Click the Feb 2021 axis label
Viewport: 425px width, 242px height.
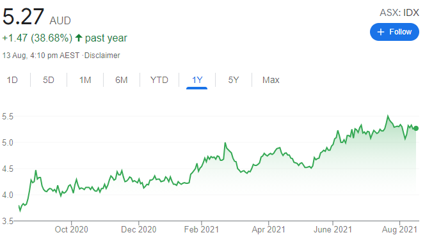202,230
